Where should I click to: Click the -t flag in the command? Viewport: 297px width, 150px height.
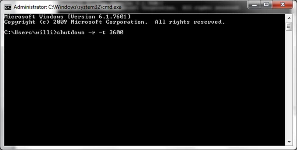click(102, 32)
